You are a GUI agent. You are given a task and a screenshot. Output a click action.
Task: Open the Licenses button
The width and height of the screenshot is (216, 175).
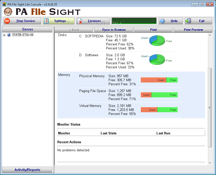click(x=93, y=21)
